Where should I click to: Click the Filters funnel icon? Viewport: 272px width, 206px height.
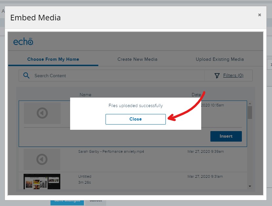click(x=217, y=75)
